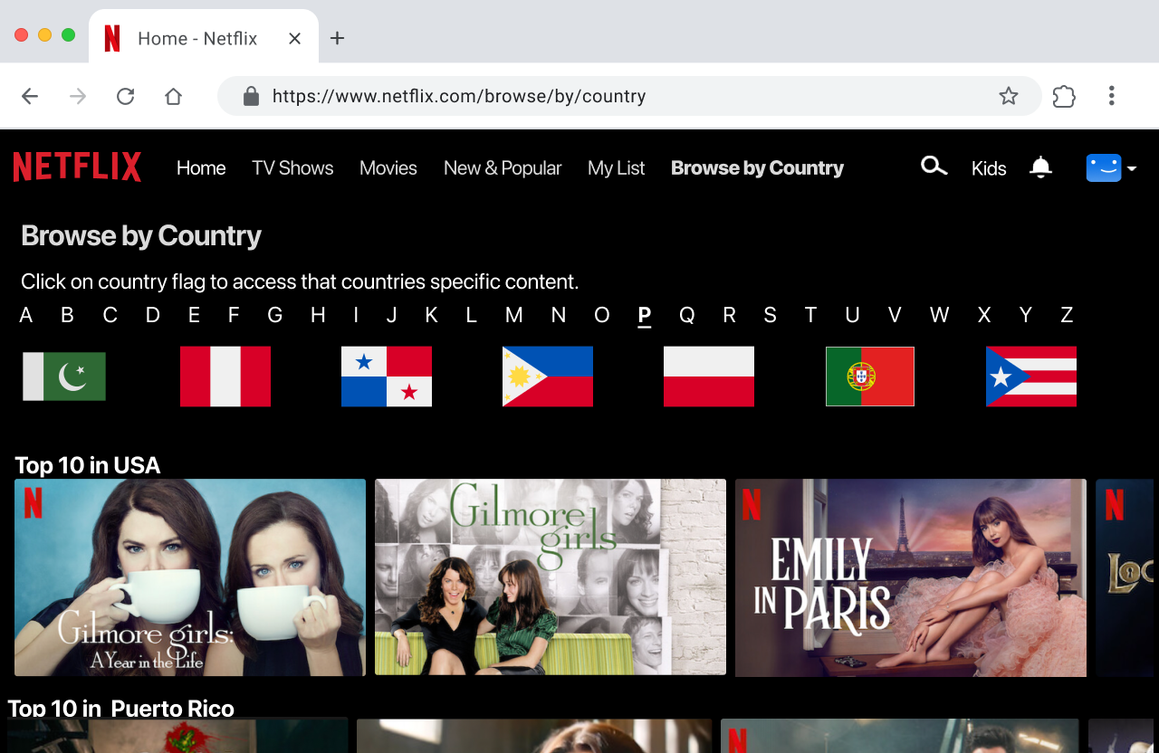The width and height of the screenshot is (1159, 753).
Task: Filter countries by letter V
Action: tap(895, 315)
